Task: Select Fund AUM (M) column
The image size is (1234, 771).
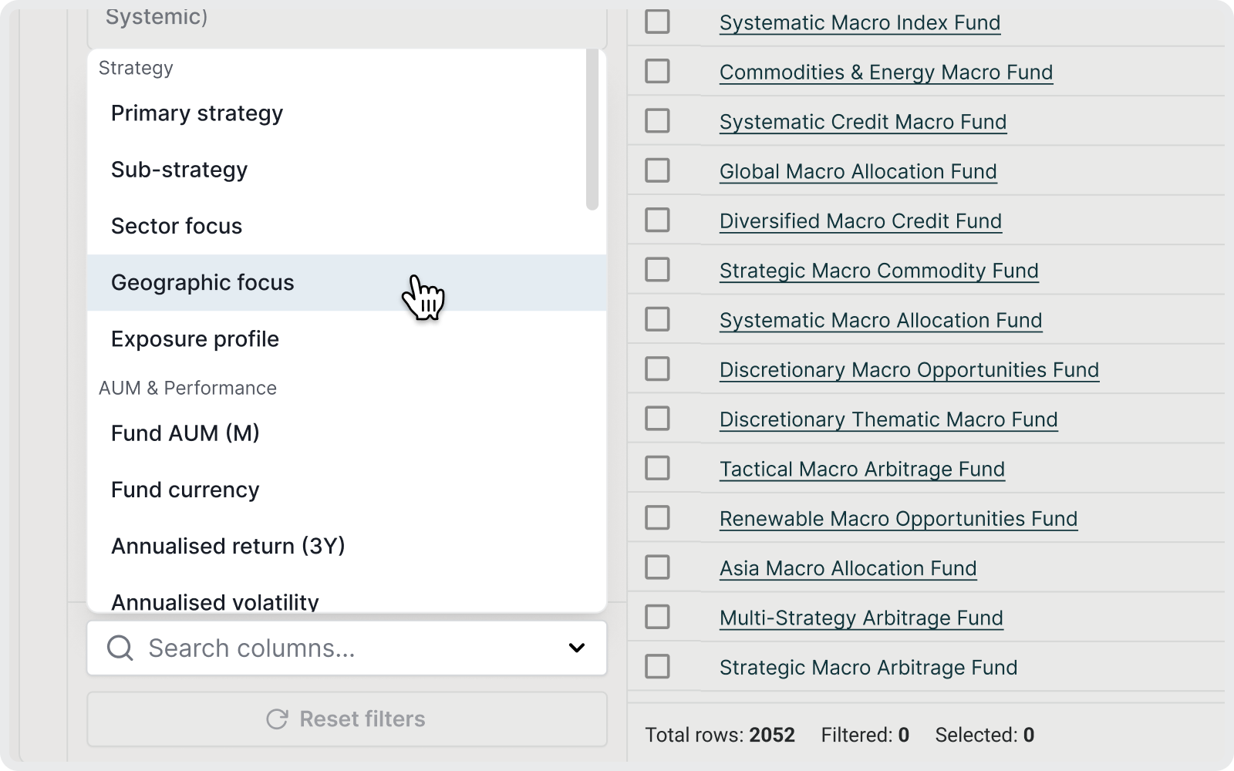Action: coord(185,433)
